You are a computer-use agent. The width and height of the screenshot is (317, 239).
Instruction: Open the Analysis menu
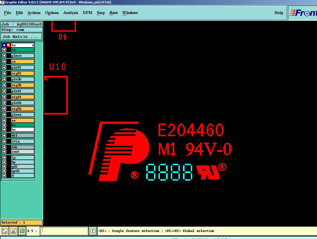[71, 13]
